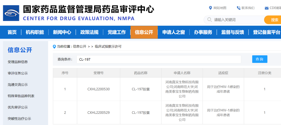Select acceptance number CXHL2200530
Viewport: 281px width, 125px height.
tap(99, 89)
